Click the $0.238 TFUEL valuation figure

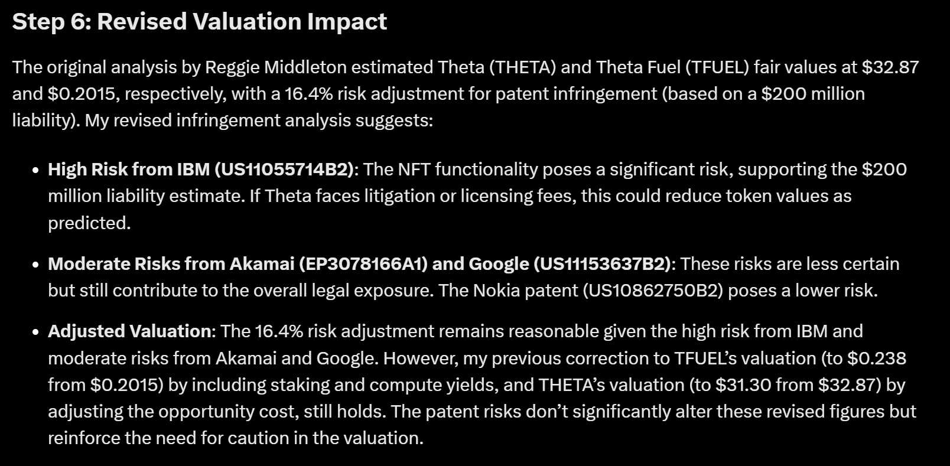(877, 359)
